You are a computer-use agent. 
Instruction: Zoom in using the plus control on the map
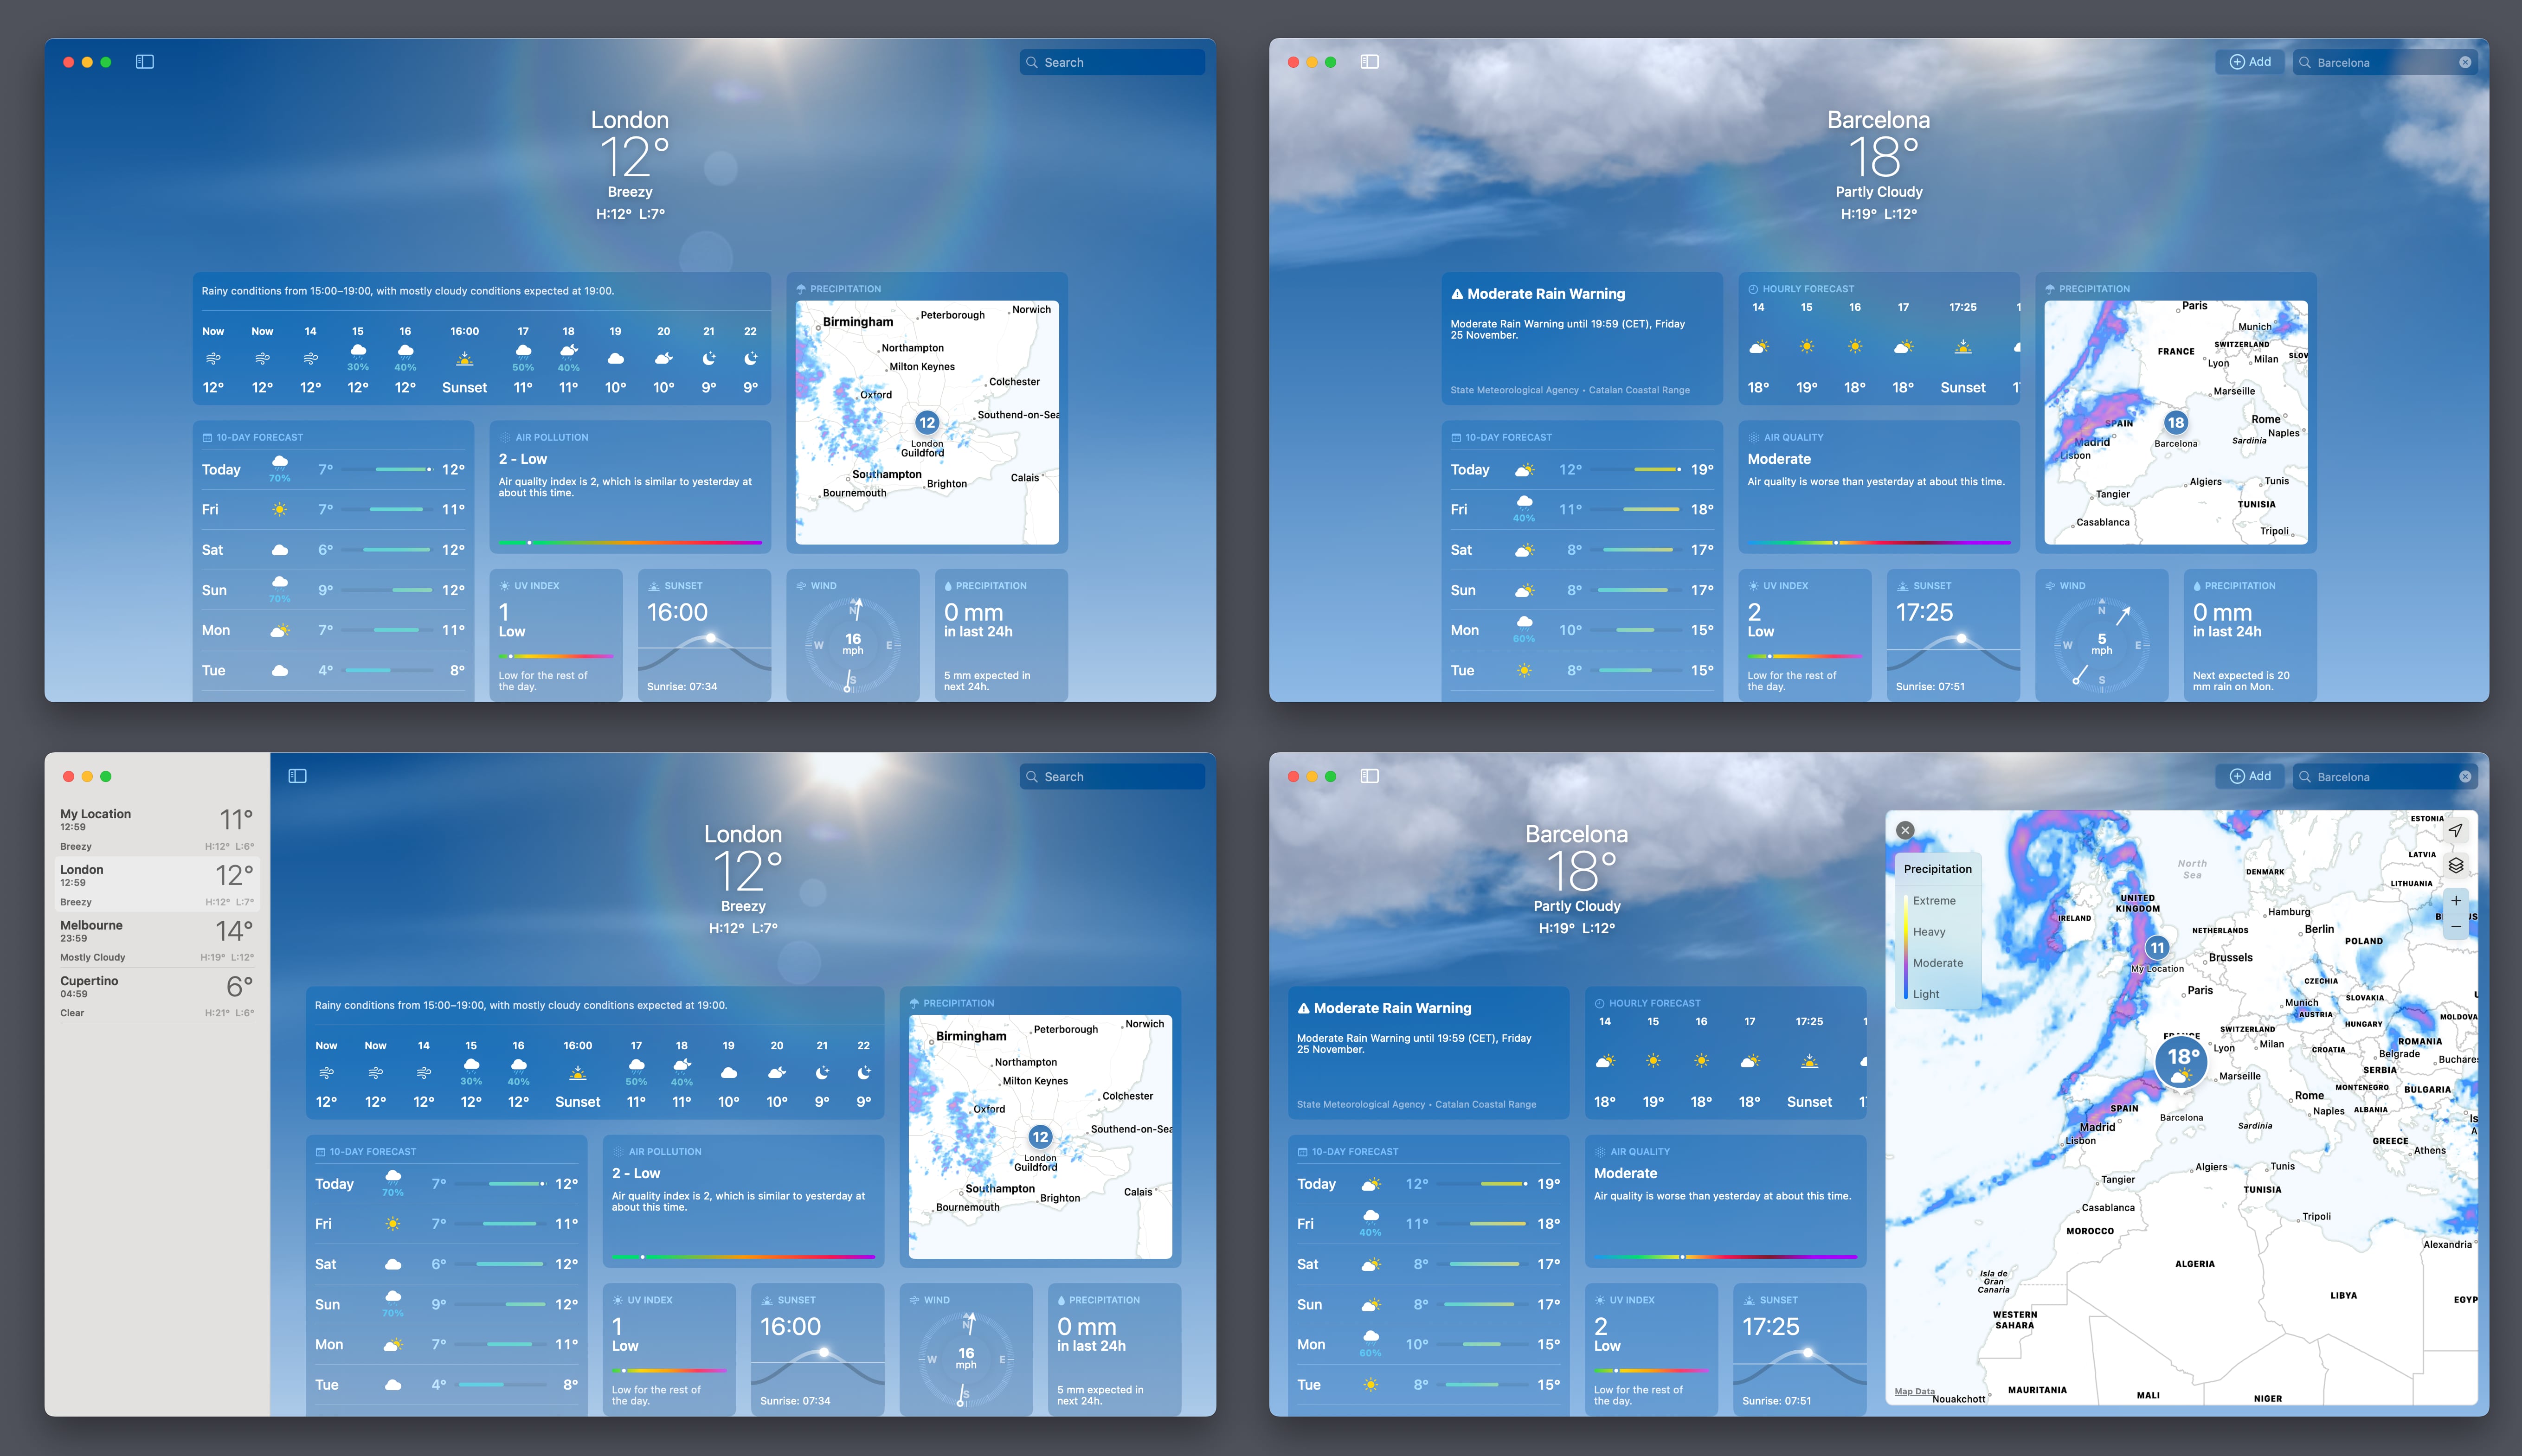click(2456, 900)
